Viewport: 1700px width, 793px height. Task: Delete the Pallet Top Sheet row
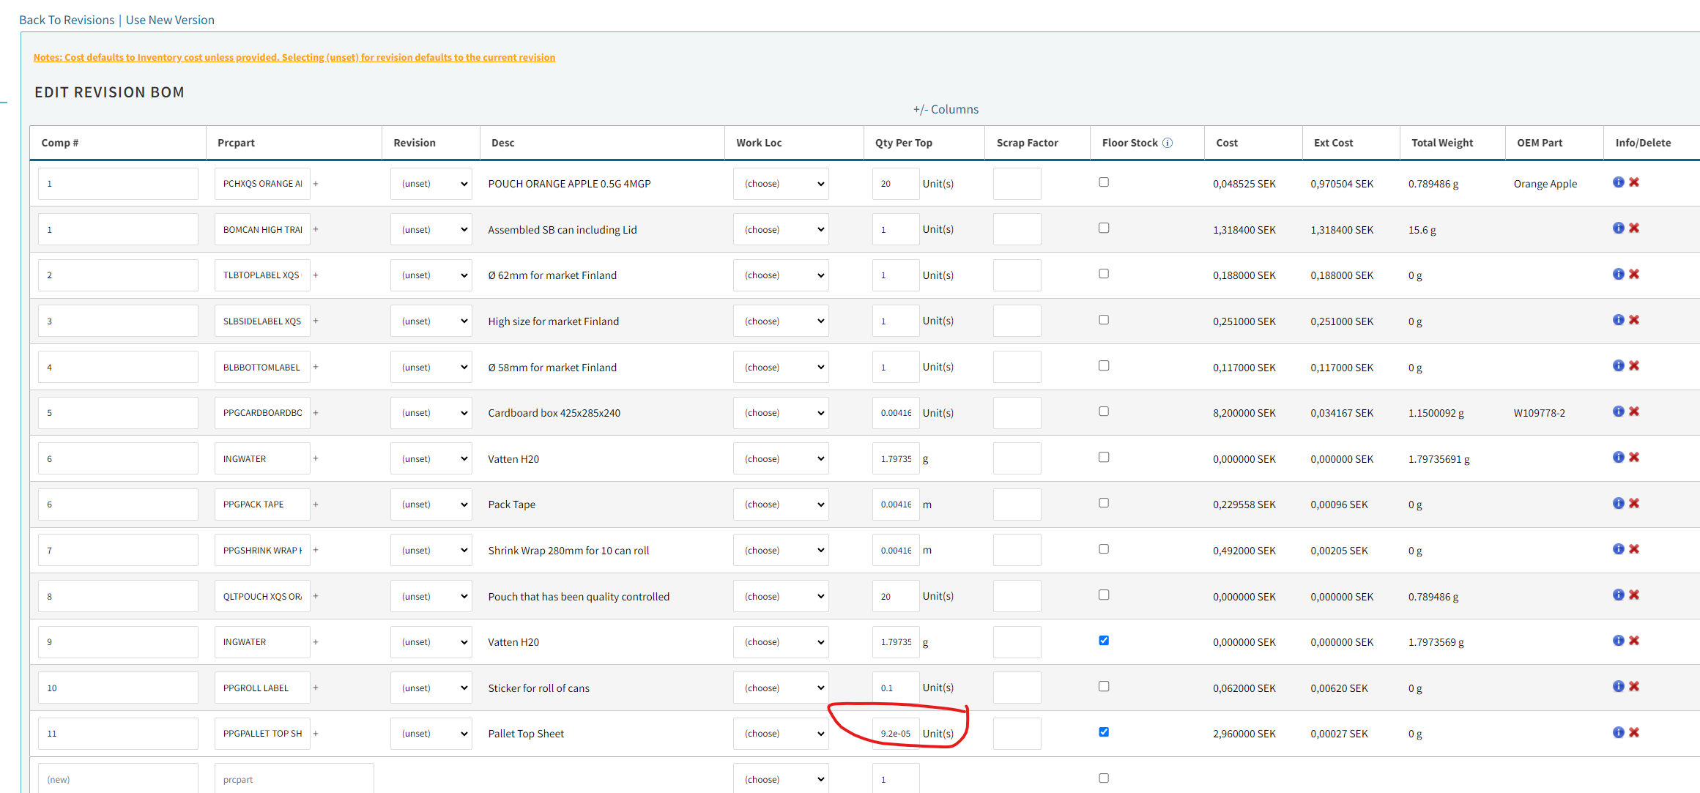click(x=1634, y=732)
